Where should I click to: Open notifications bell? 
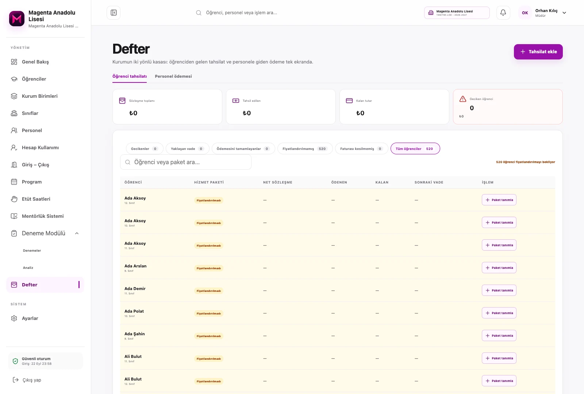click(x=503, y=13)
